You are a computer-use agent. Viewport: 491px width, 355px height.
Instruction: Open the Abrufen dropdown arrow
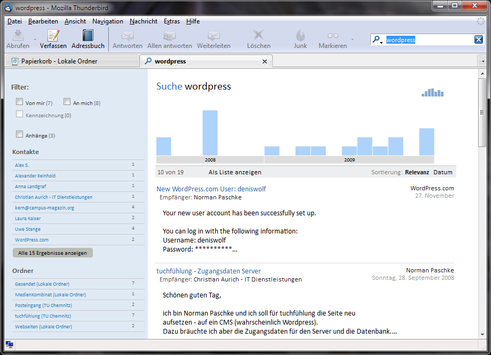coord(35,39)
